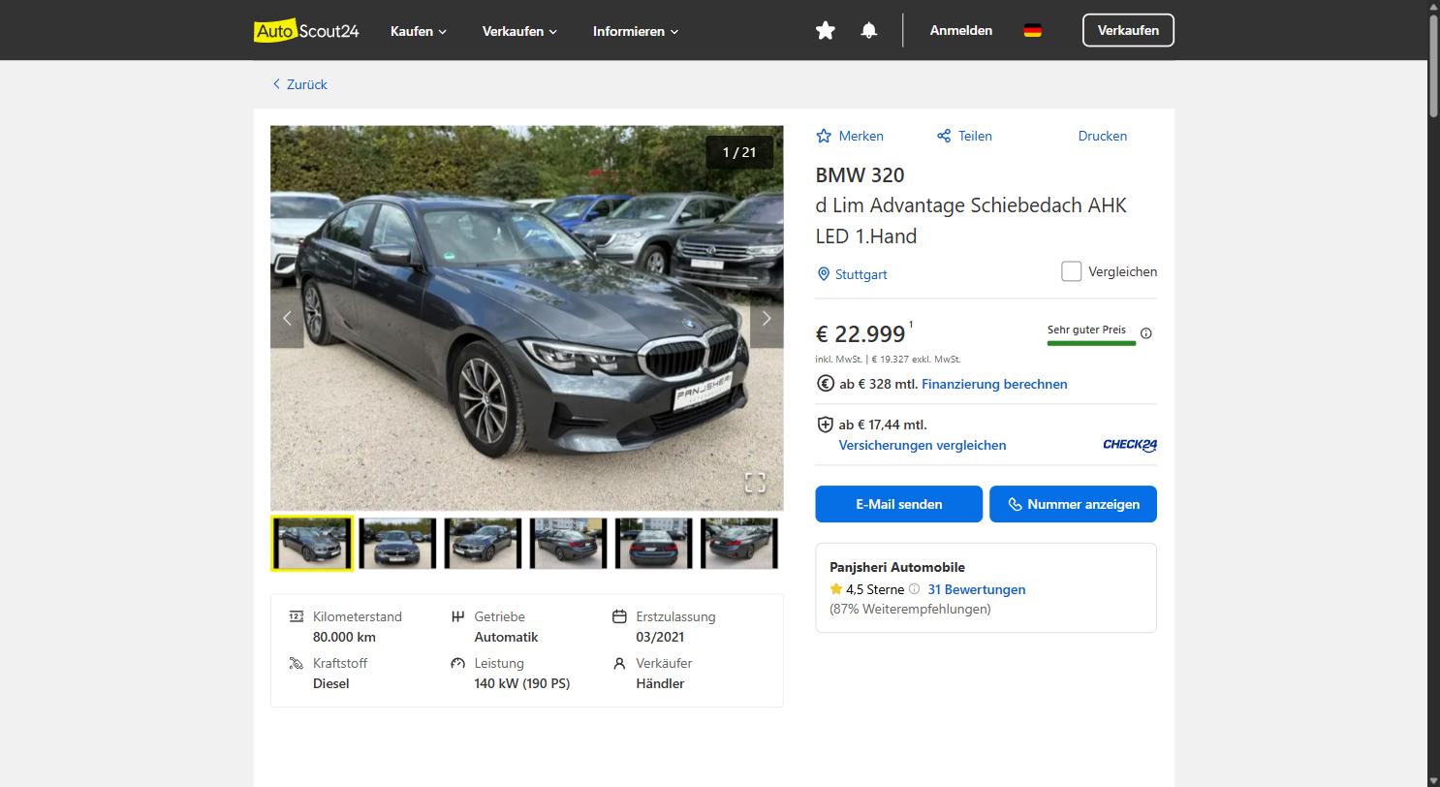Click the 140 kW (190 PS) value
The height and width of the screenshot is (787, 1440).
522,683
